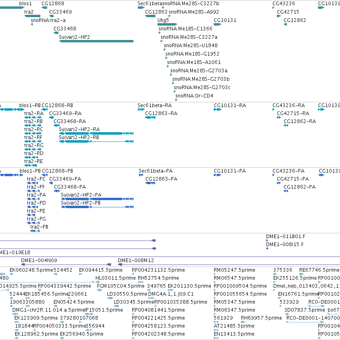Click snoRNA:Me28S-C3227a label
Viewport: 340px width, 340px height.
click(189, 37)
